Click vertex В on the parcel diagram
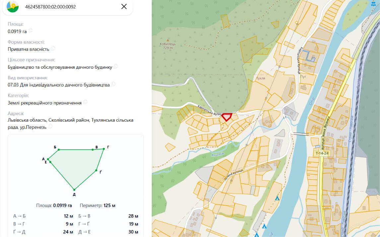Viewport: 380px width, 237px height. tap(93, 150)
